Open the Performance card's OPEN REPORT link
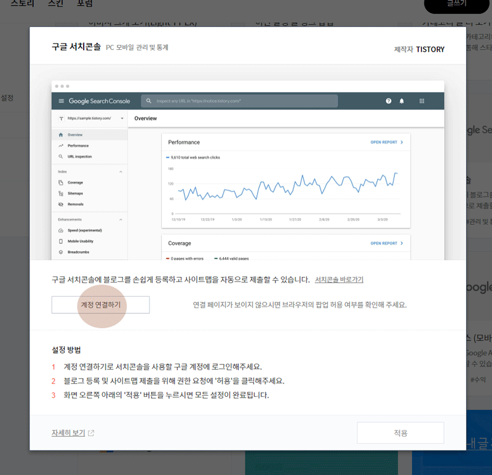Viewport: 492px width, 475px height. click(x=387, y=143)
